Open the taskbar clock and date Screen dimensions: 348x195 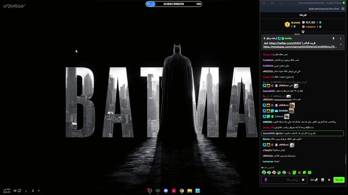7,191
